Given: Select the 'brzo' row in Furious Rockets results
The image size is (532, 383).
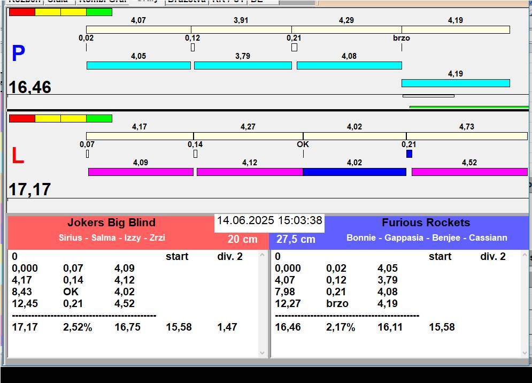Looking at the screenshot, I should (337, 303).
